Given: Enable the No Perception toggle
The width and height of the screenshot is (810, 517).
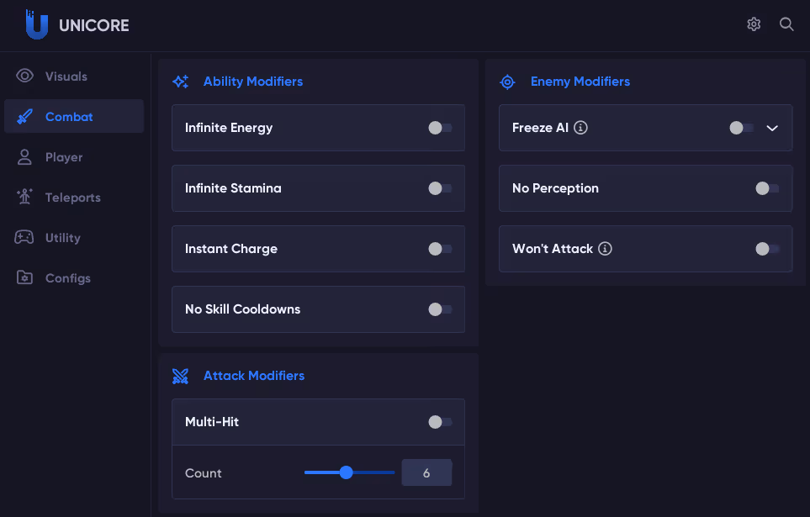Looking at the screenshot, I should 767,188.
